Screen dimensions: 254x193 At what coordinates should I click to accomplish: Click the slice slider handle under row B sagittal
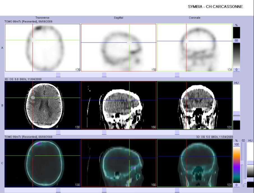pos(104,132)
